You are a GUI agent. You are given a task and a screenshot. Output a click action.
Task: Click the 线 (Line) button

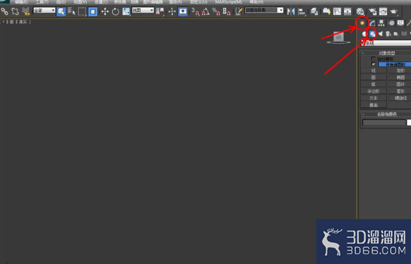[374, 71]
